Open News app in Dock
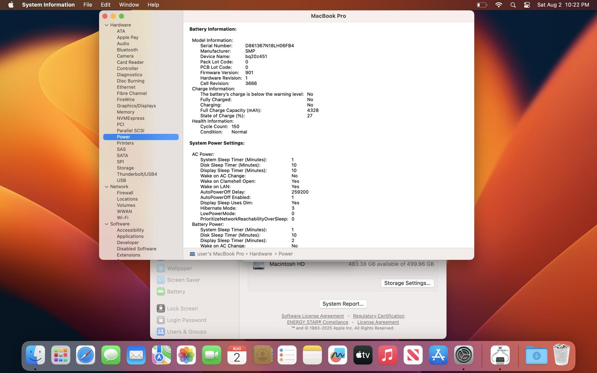Viewport: 597px width, 373px height. 413,355
